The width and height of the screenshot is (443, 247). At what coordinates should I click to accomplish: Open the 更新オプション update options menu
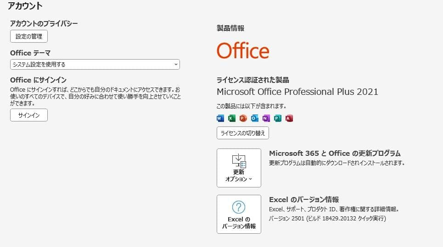tap(239, 168)
